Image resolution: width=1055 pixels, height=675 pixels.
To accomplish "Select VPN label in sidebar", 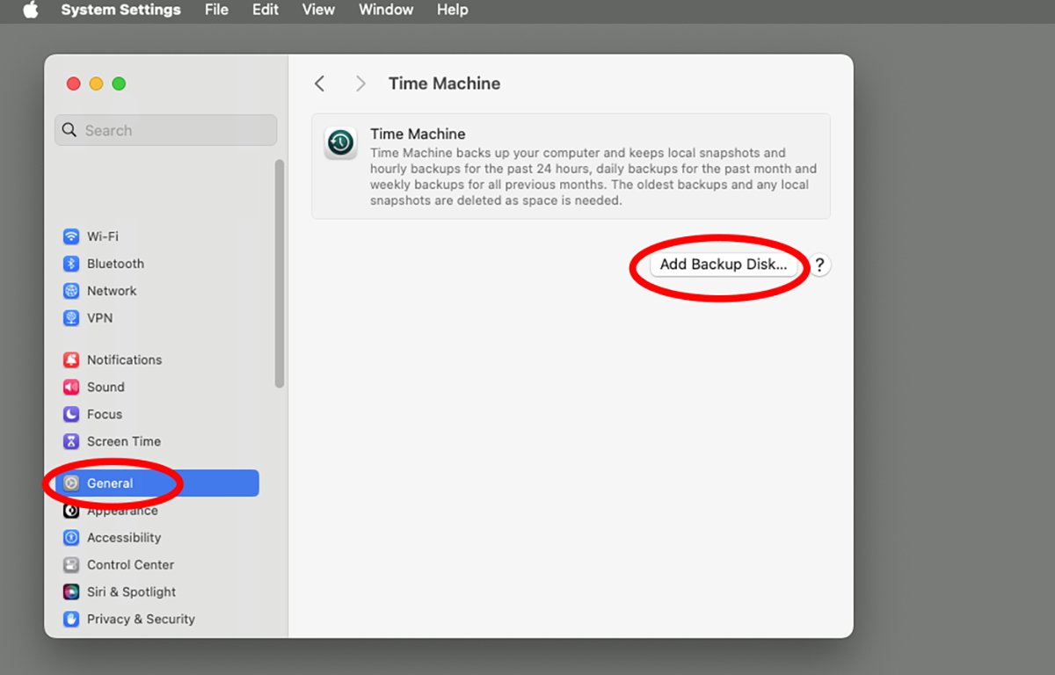I will 100,318.
